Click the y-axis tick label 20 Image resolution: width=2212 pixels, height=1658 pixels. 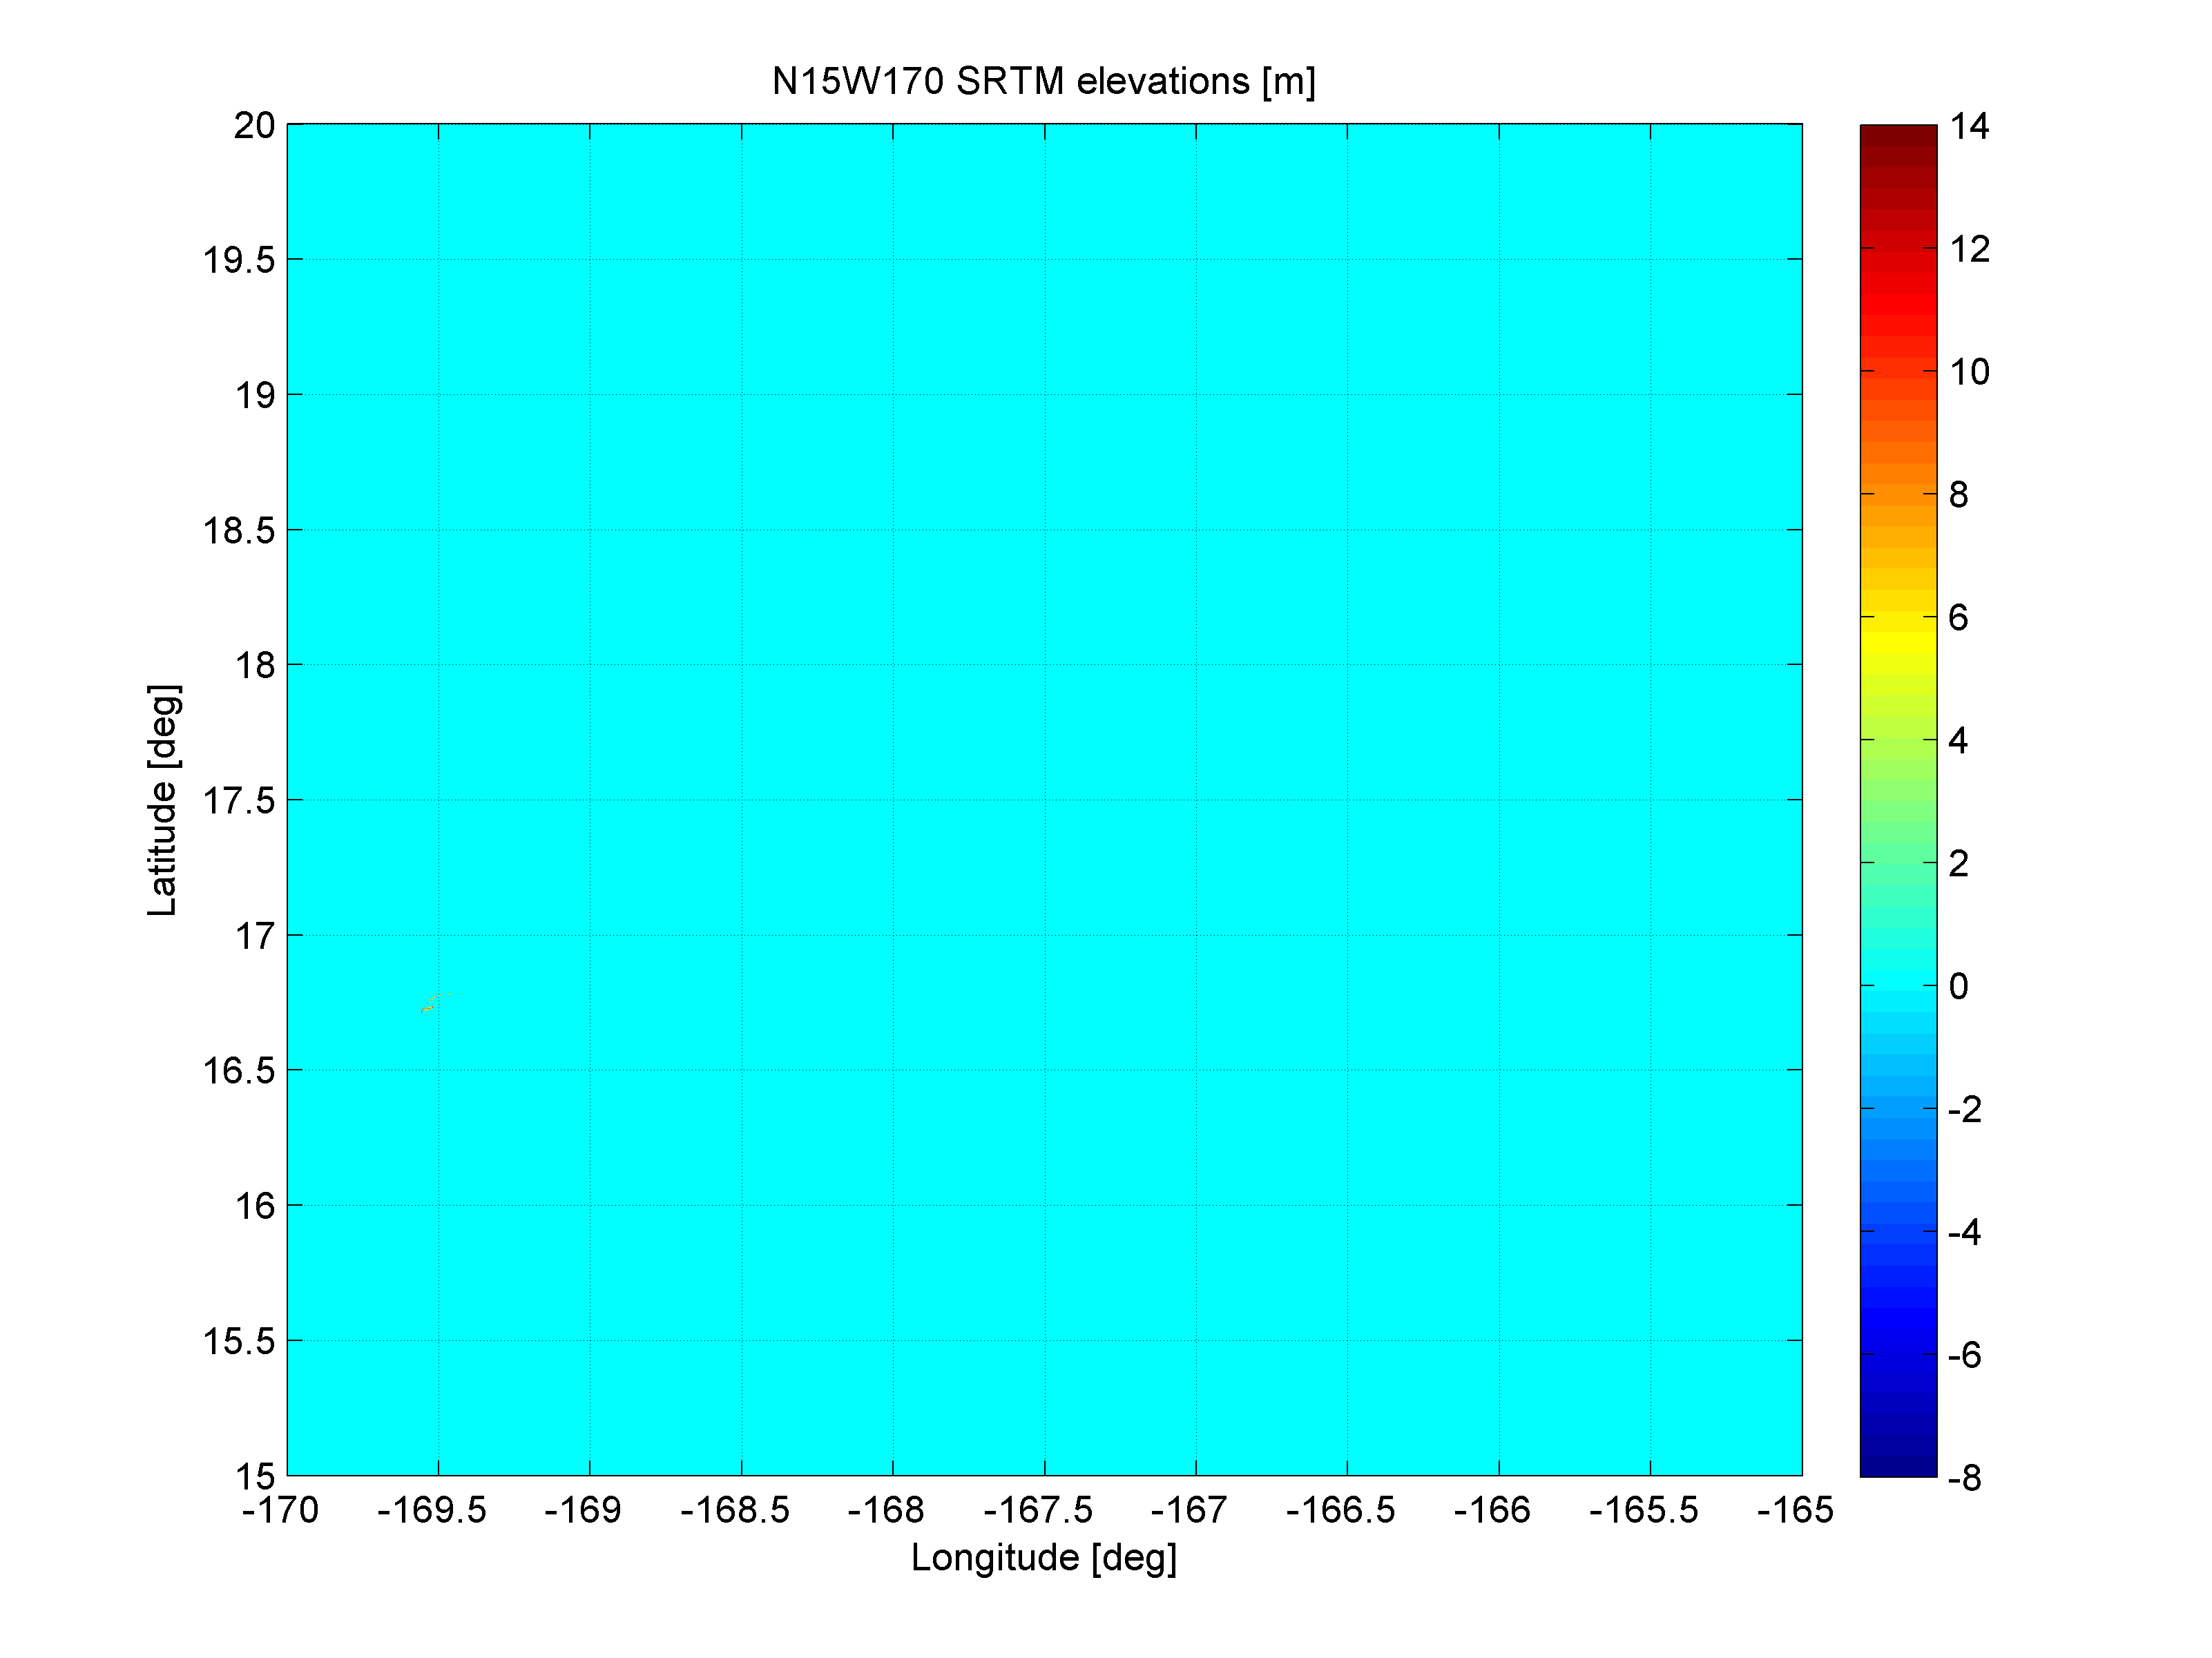254,126
